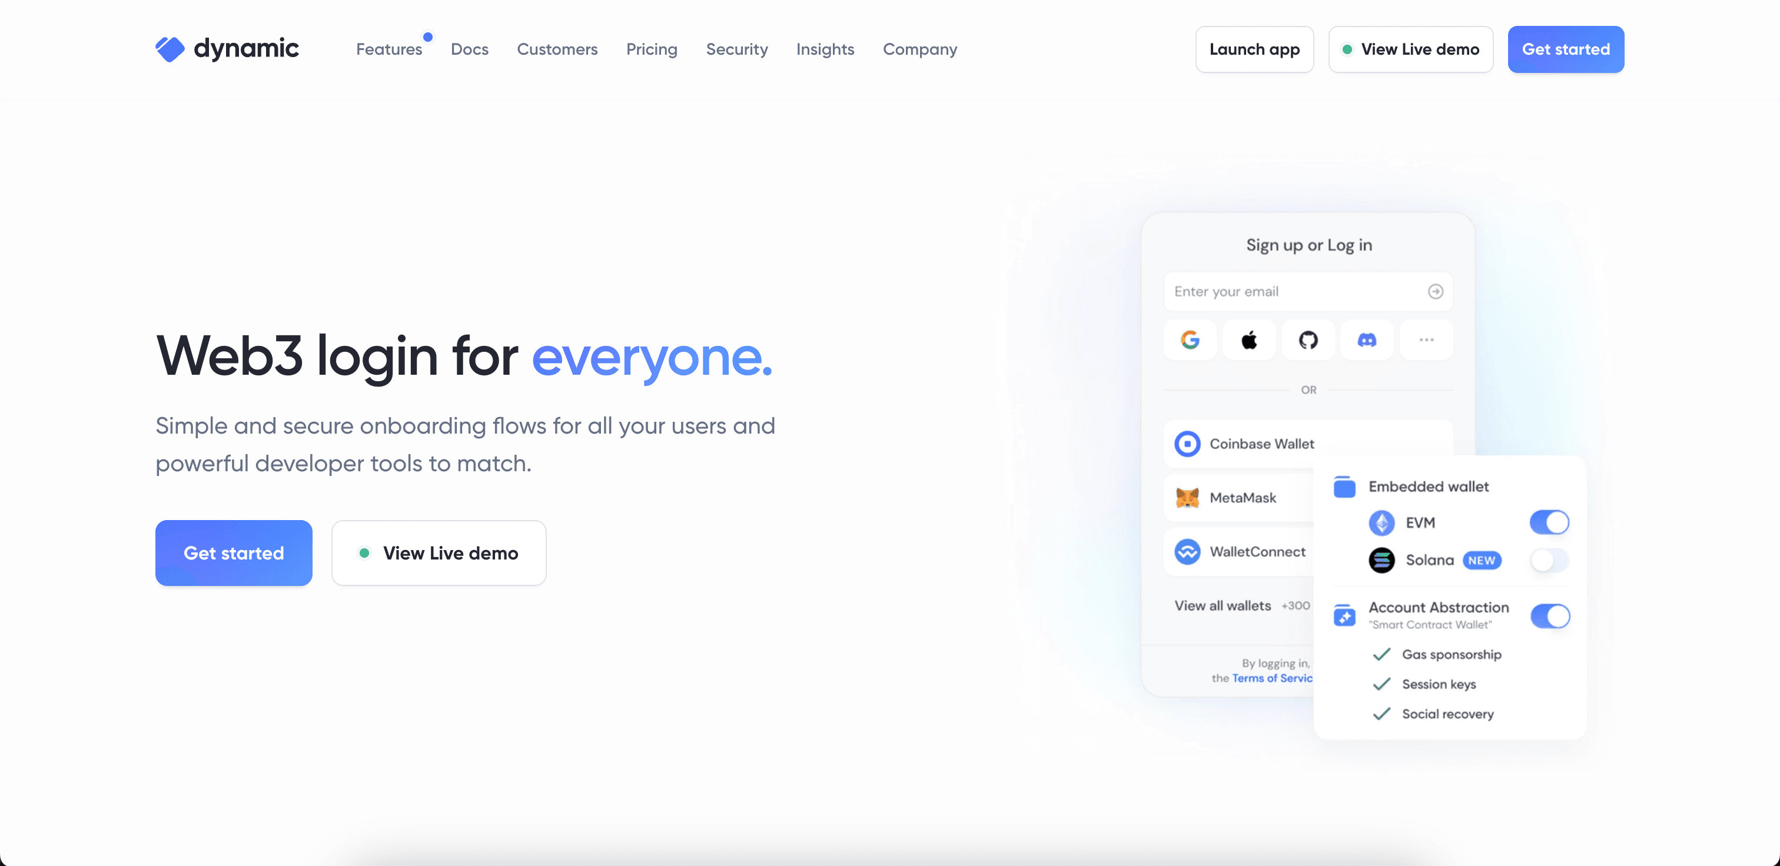Click the Apple sign-in icon
This screenshot has width=1780, height=866.
(1248, 338)
